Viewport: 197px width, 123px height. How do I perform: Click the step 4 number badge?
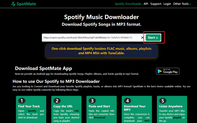127,101
